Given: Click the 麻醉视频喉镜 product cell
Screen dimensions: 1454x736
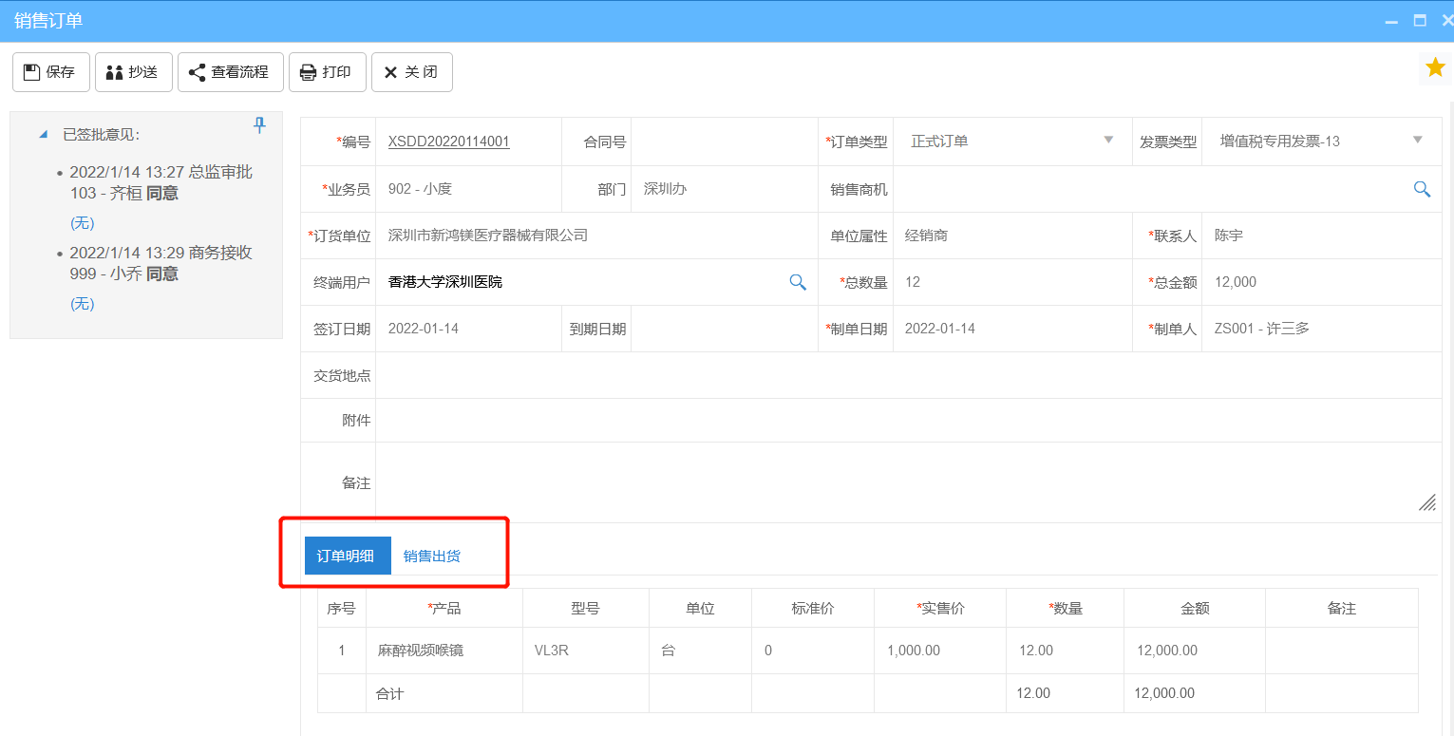Looking at the screenshot, I should coord(421,651).
